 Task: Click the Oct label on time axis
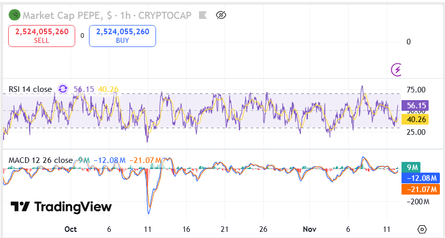(71, 229)
